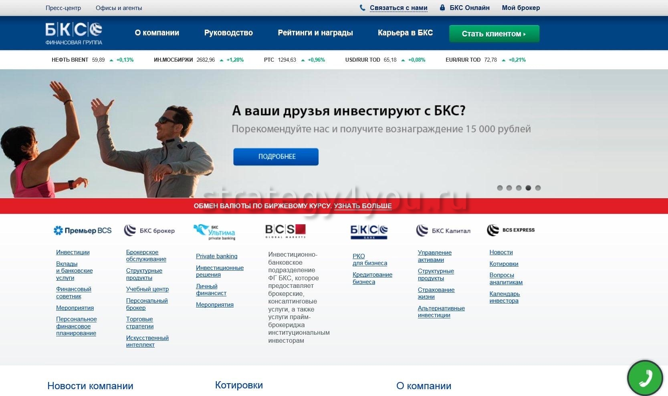Switch to the third carousel slide dot

[519, 188]
